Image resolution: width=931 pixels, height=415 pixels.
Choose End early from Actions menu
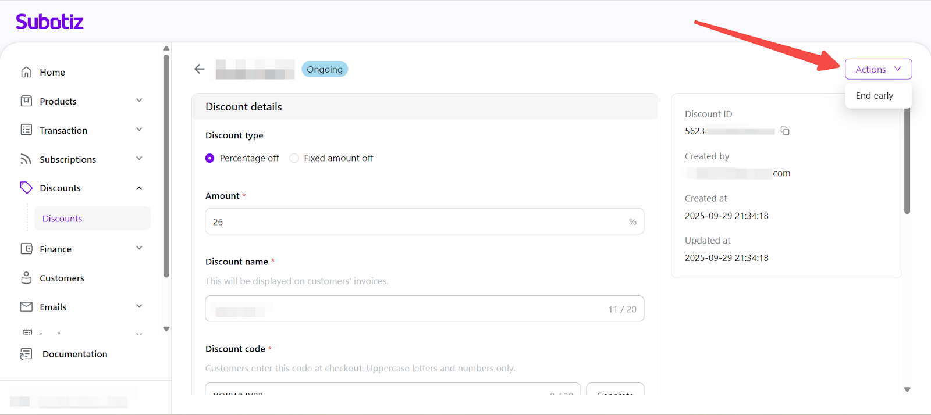[874, 96]
